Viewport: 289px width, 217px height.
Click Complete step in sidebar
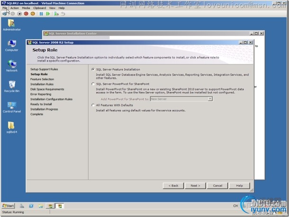[36, 114]
